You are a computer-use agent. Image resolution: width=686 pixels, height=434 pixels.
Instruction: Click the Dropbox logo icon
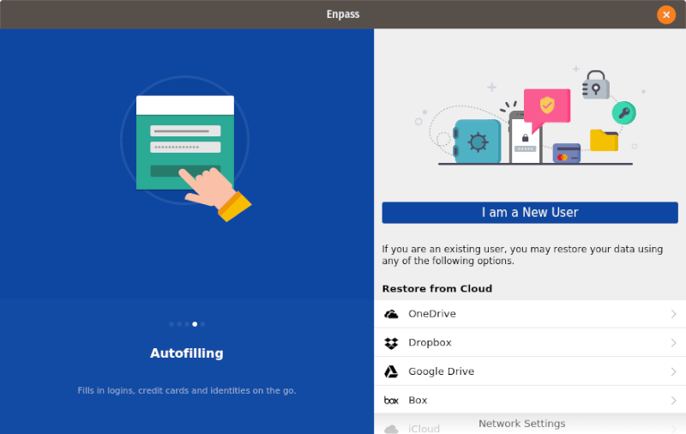[x=391, y=343]
